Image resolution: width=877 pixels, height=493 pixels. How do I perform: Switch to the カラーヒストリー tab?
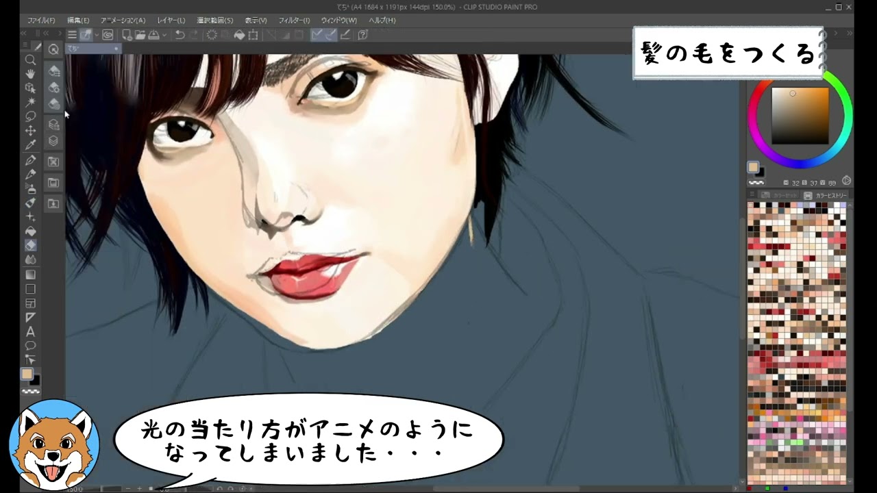click(x=826, y=196)
